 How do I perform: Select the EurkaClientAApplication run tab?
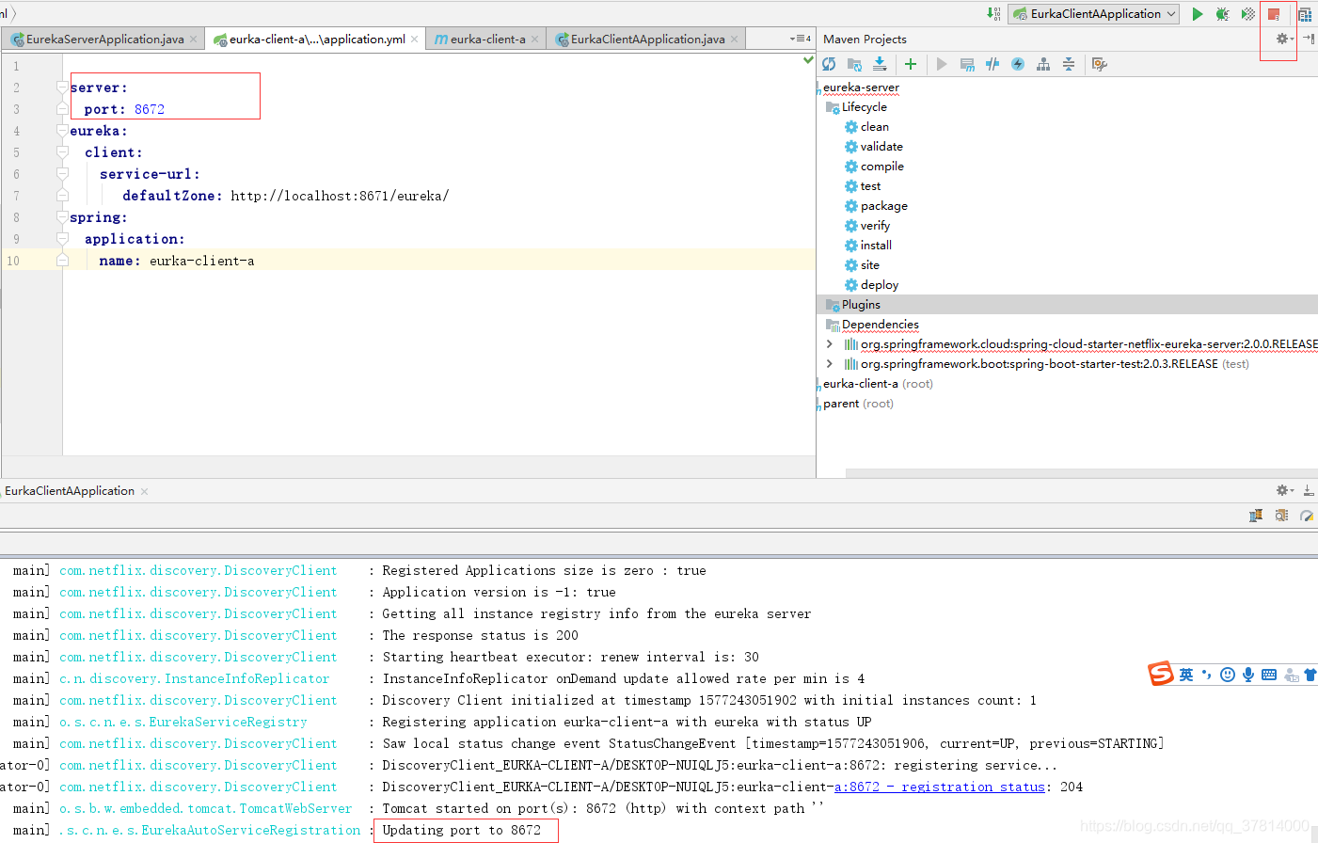pyautogui.click(x=70, y=491)
